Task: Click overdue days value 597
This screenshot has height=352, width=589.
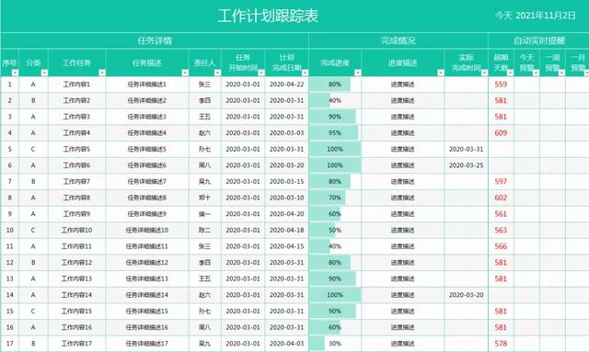Action: click(x=501, y=181)
